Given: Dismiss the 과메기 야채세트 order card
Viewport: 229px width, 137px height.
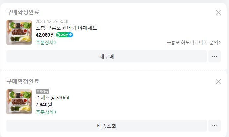Looking at the screenshot, I should [x=218, y=12].
